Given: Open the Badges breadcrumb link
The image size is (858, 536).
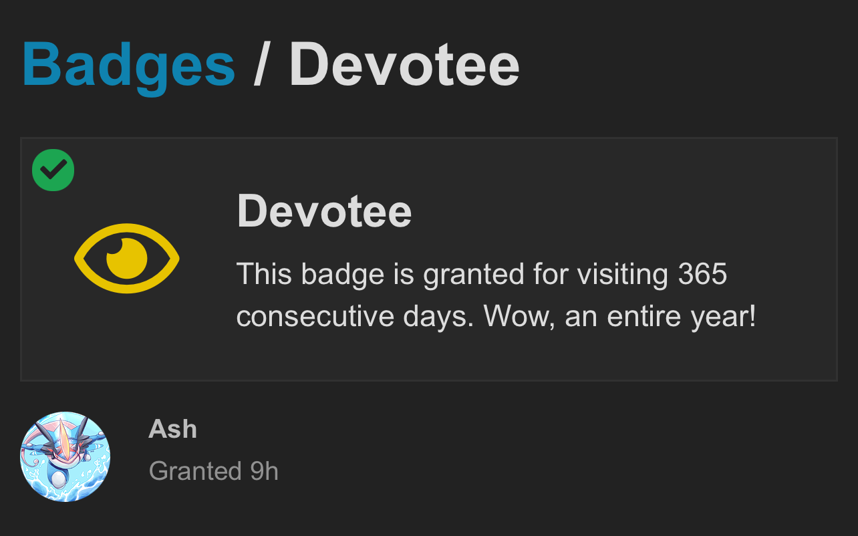Looking at the screenshot, I should [128, 65].
